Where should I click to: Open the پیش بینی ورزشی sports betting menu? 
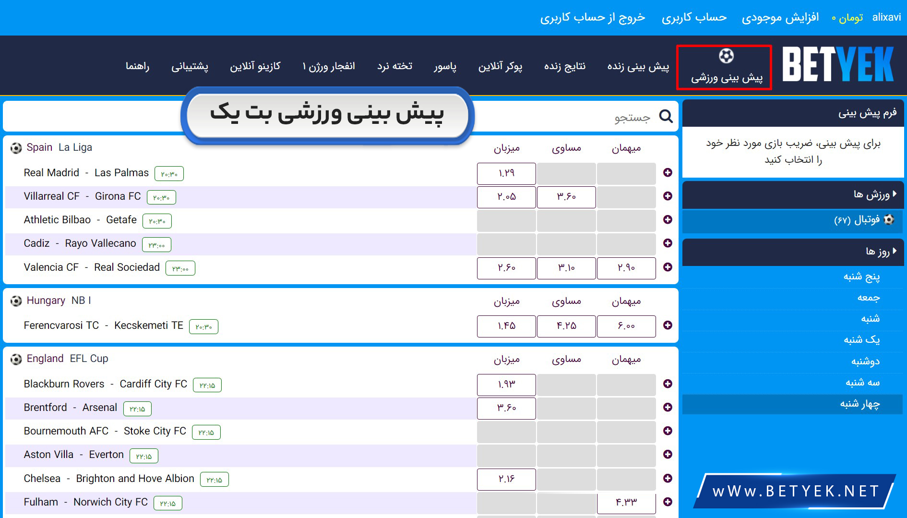(724, 67)
